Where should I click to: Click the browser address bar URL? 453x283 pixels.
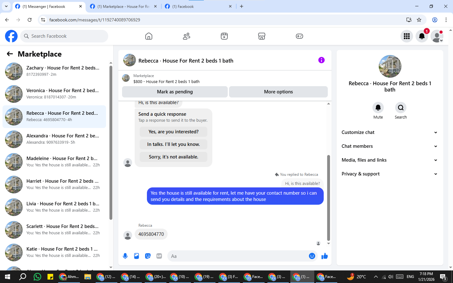[95, 20]
